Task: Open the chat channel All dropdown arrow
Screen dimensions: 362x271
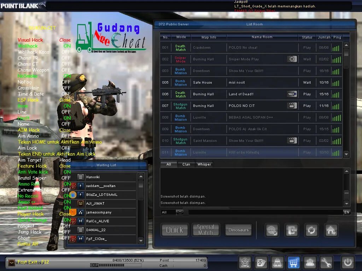Action: point(180,212)
